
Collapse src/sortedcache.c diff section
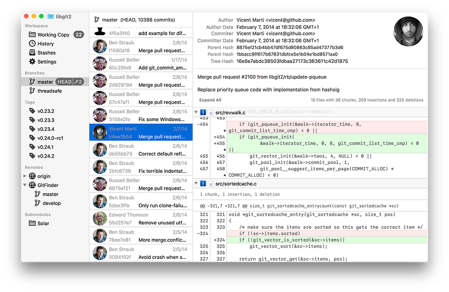[196, 183]
